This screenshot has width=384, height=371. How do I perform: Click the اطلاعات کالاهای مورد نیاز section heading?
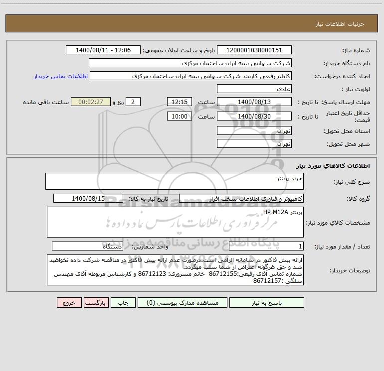click(333, 165)
